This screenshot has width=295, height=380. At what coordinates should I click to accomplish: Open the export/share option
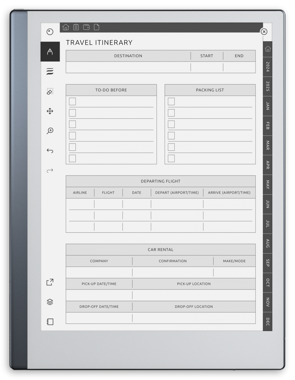(50, 282)
